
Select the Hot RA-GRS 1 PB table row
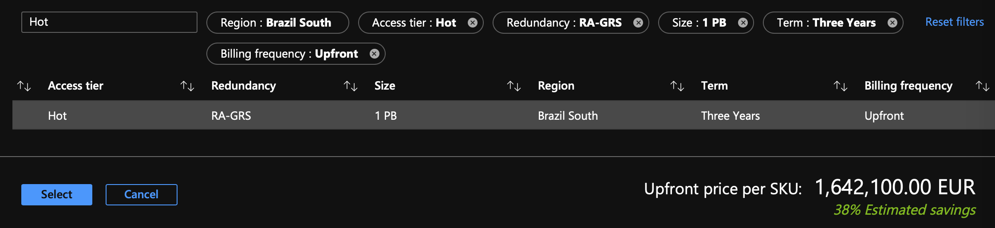(503, 115)
